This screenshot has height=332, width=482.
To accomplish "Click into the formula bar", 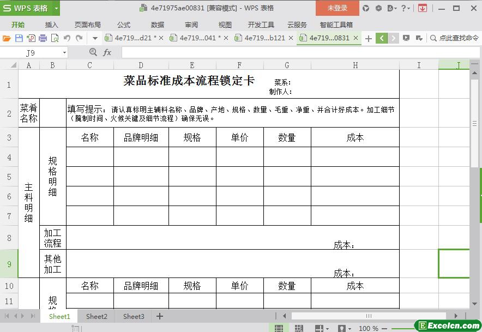I will (x=300, y=52).
